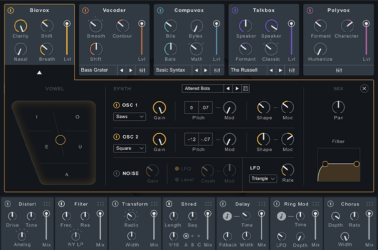
Task: Open the Altered Bots preset name box
Action: pos(203,89)
